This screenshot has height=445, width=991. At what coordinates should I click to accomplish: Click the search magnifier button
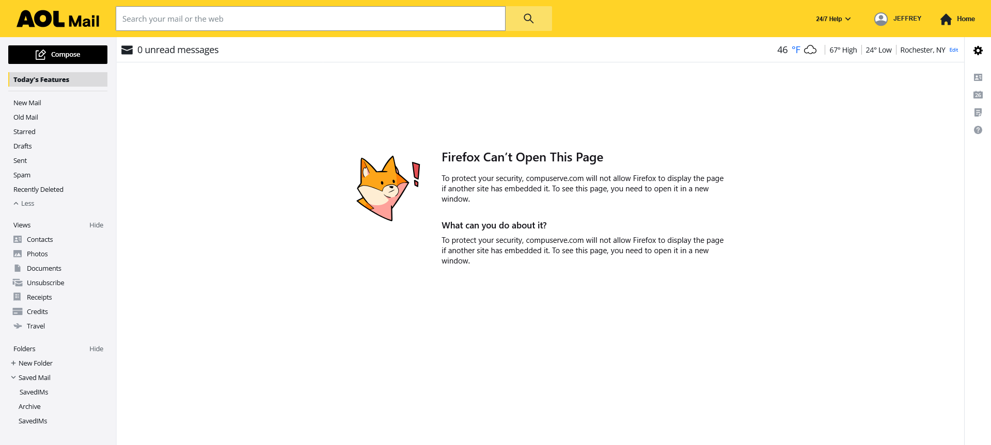[528, 19]
